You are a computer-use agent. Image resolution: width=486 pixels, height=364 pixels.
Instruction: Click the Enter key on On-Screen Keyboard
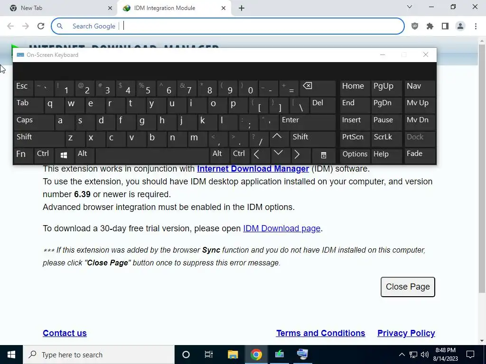point(308,122)
